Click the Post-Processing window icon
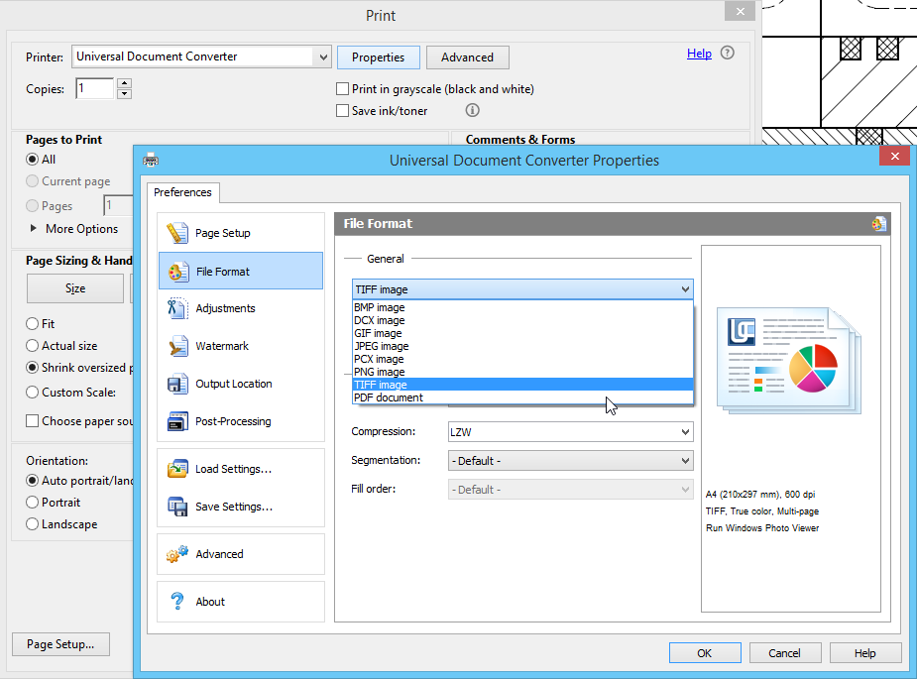Image resolution: width=917 pixels, height=679 pixels. 177,421
